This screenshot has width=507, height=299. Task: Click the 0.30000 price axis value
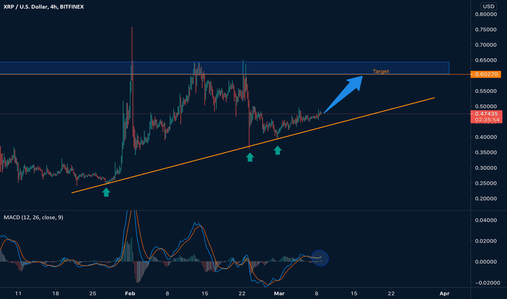coord(486,168)
